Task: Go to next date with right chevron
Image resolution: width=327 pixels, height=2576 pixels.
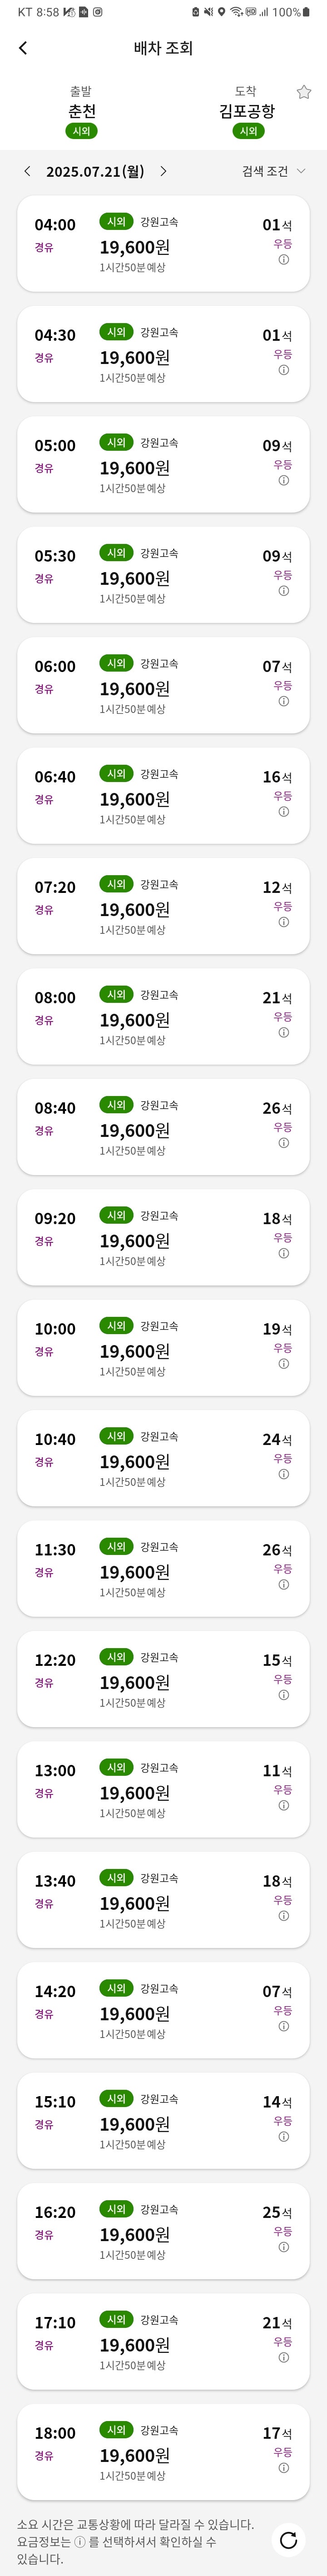Action: 163,171
